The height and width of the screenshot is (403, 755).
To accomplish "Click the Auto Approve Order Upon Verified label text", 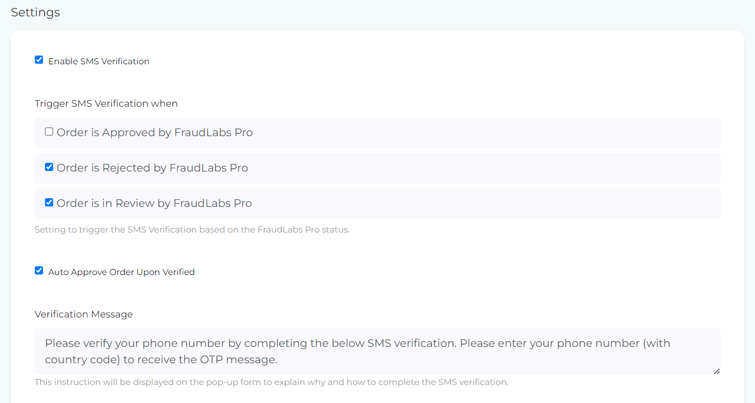I will point(121,272).
